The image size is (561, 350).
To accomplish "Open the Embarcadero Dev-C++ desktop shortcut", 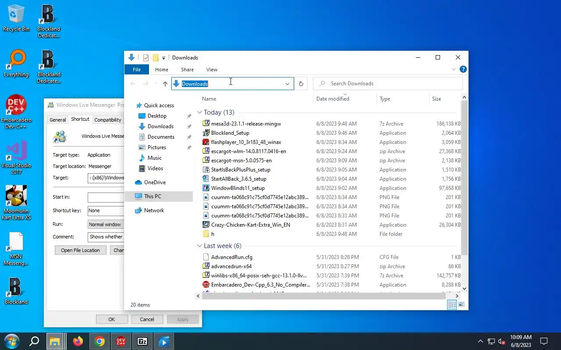I will (16, 112).
